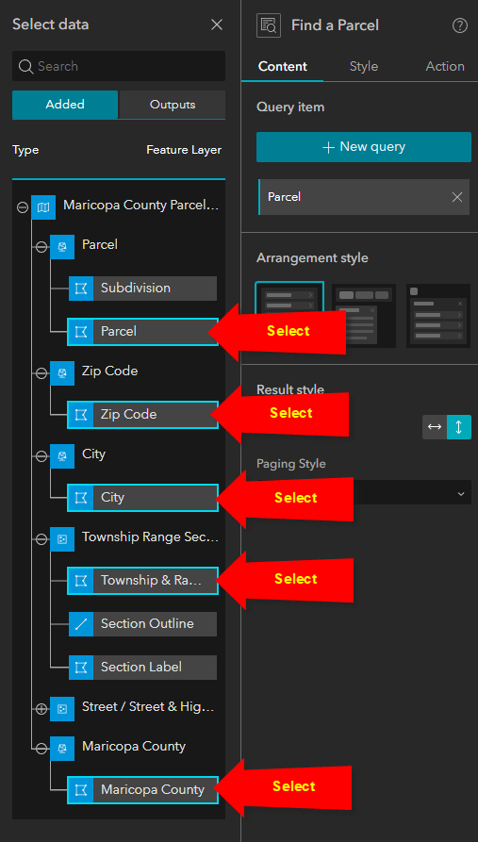Viewport: 478px width, 842px height.
Task: Click the Maricopa County Parcel map icon
Action: click(x=43, y=206)
